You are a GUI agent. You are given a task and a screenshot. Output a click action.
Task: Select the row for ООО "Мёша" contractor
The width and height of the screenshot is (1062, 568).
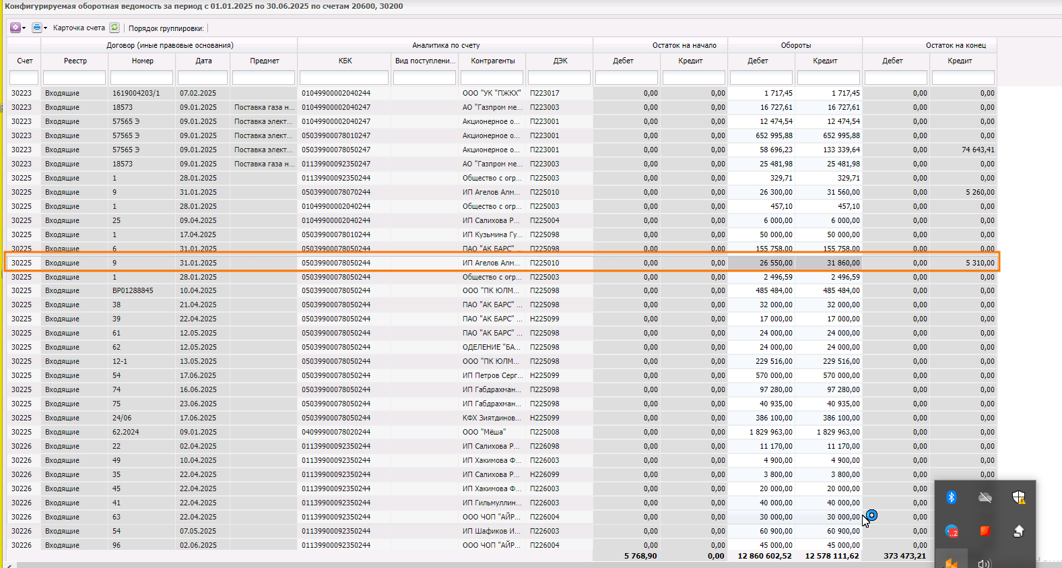pos(502,432)
